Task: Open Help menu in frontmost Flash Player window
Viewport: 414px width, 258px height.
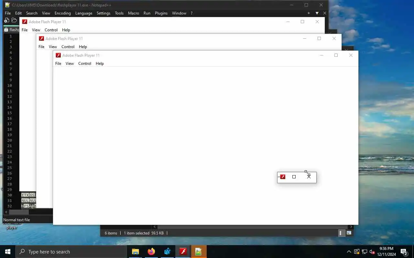Action: point(100,64)
